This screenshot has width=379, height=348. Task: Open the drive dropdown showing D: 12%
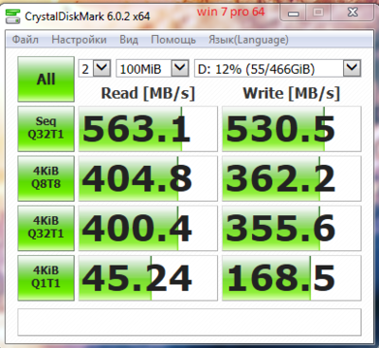coord(278,68)
